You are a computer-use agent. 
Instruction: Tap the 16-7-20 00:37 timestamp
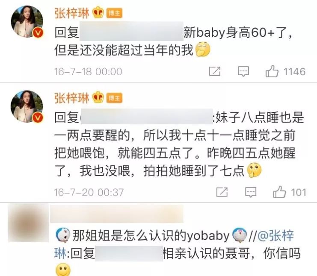[89, 192]
